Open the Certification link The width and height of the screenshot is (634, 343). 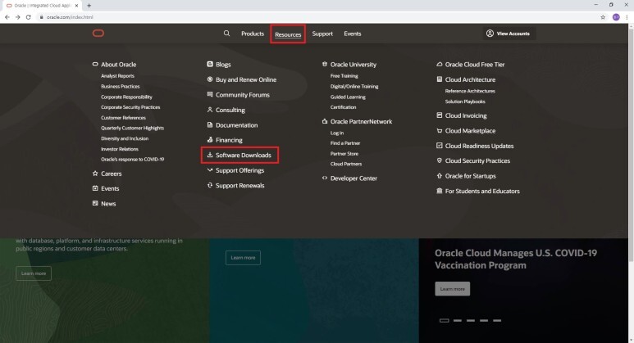pyautogui.click(x=344, y=107)
